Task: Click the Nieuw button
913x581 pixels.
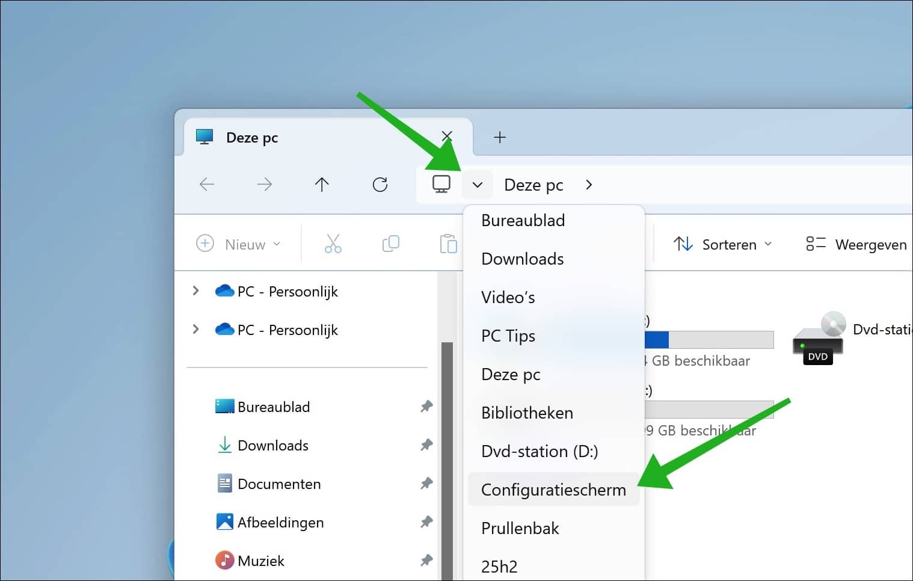Action: (239, 244)
